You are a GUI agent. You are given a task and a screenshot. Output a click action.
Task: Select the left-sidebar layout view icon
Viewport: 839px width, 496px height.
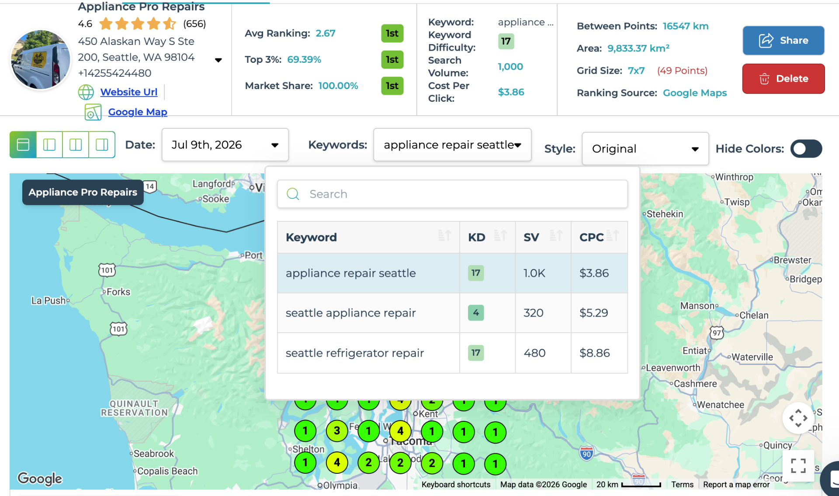point(49,145)
